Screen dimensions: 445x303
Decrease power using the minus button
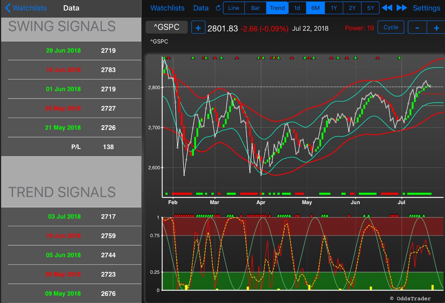coord(417,28)
